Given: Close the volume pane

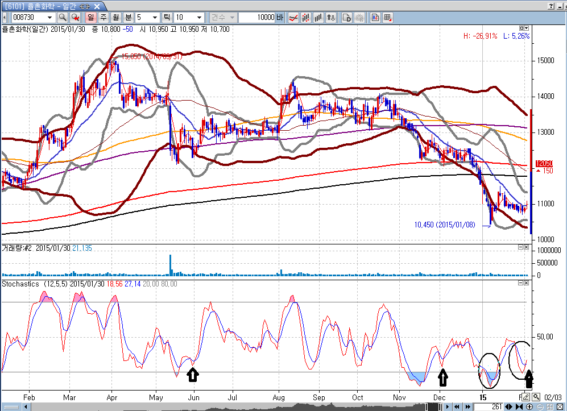Looking at the screenshot, I should [x=526, y=247].
